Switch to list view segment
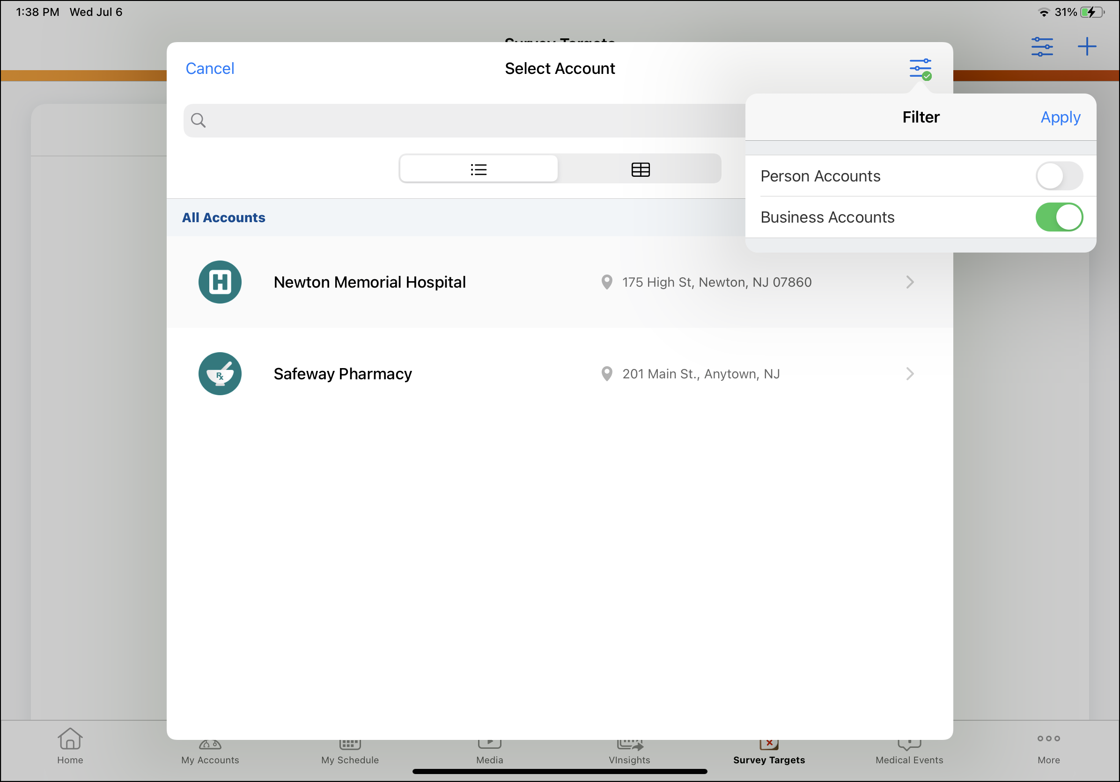1120x782 pixels. 479,170
